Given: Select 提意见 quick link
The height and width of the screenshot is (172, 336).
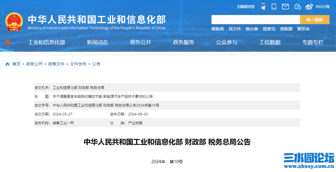Looking at the screenshot, I should tap(269, 29).
